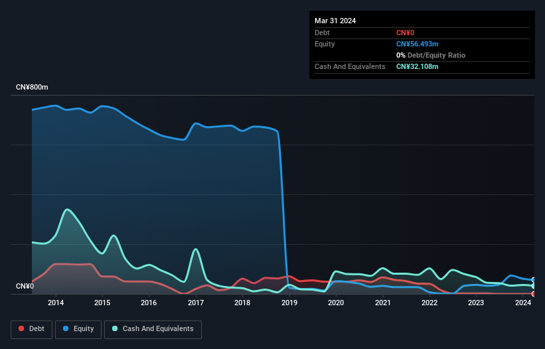Click the 2017 x-axis label
Screen dimensions: 545x349
[196, 303]
